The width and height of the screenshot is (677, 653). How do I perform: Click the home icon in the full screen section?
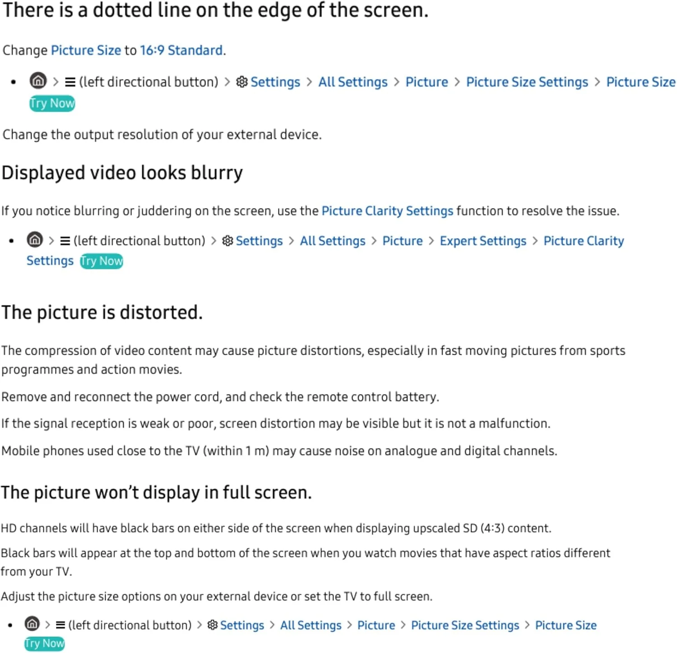click(x=32, y=624)
